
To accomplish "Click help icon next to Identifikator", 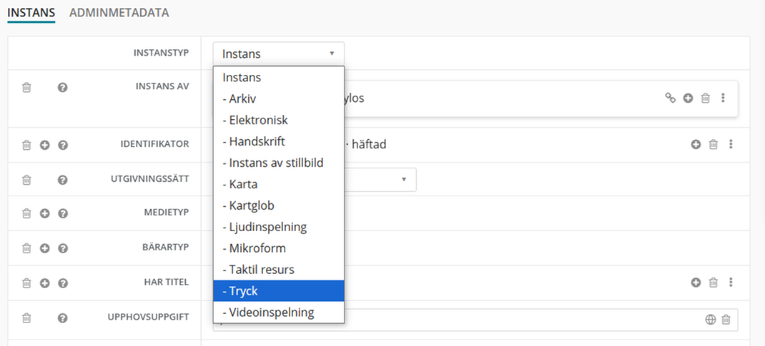I will coord(62,145).
